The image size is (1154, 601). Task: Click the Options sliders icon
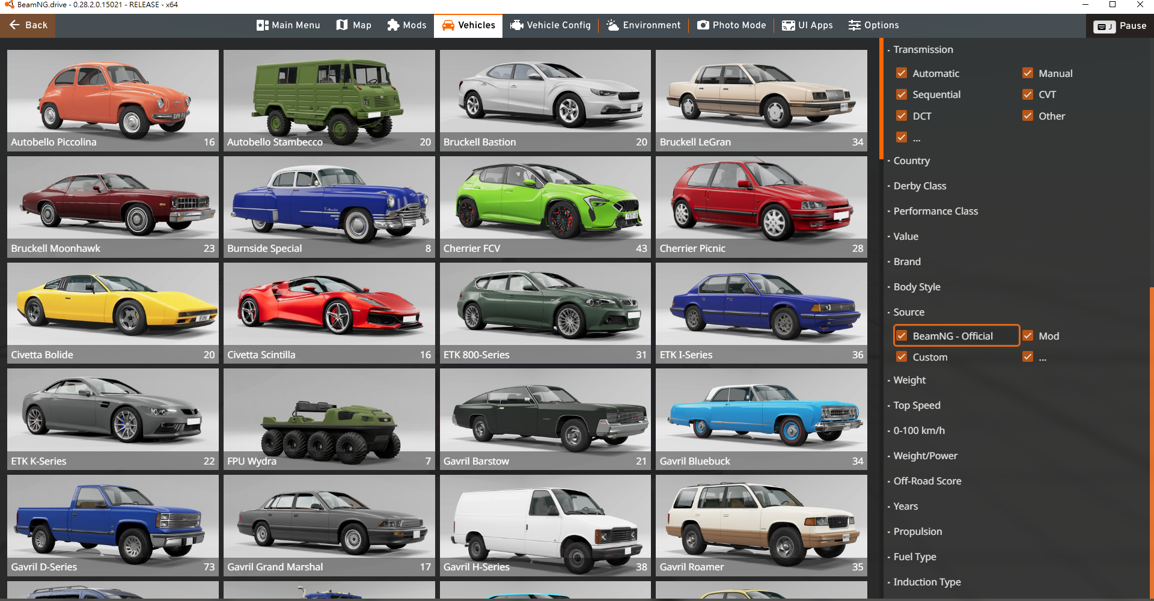855,25
